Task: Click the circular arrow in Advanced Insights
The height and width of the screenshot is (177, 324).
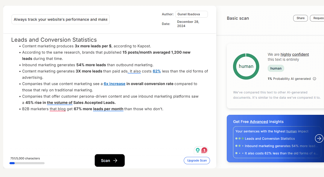Action: click(319, 138)
